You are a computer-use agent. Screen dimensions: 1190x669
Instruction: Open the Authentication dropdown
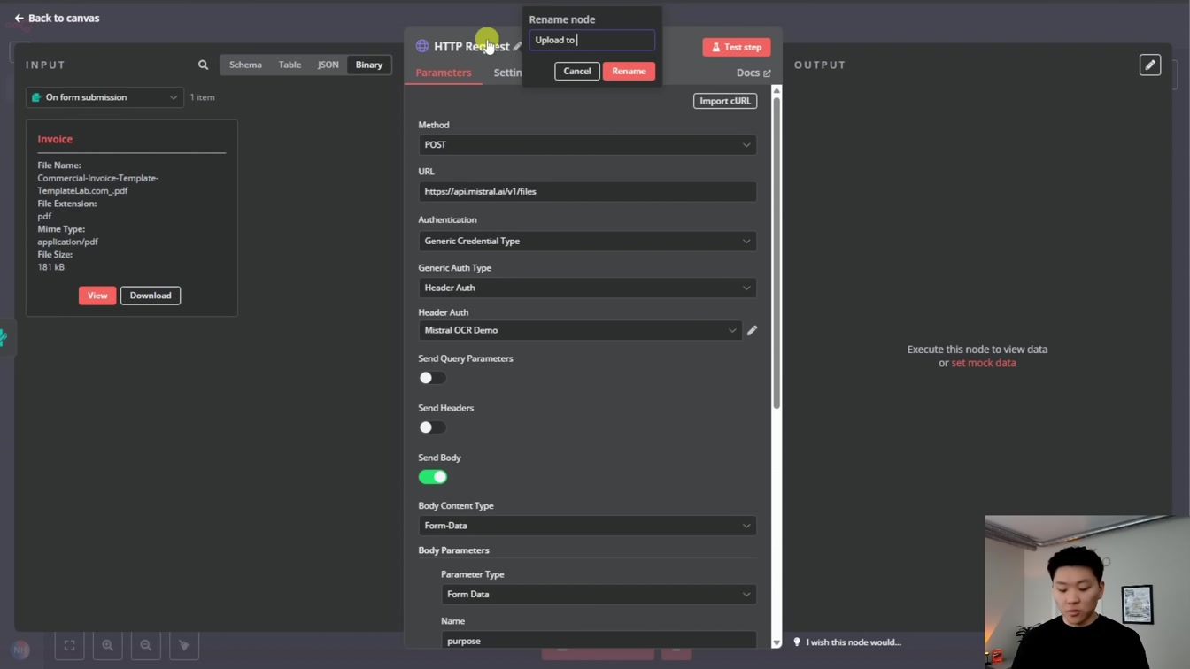tap(587, 241)
